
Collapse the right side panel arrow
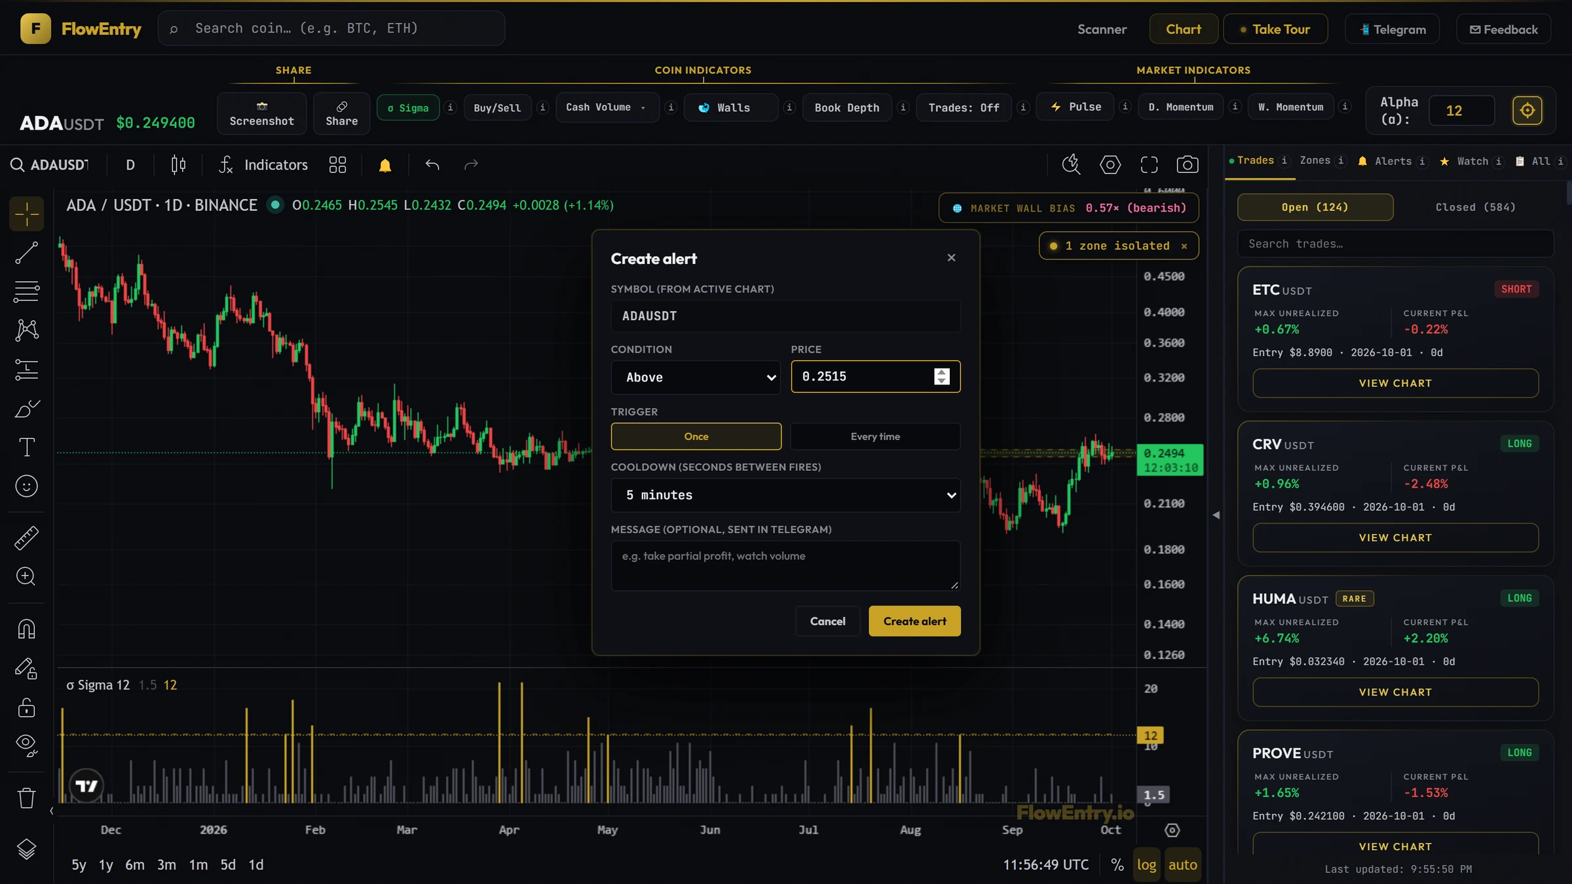1216,515
